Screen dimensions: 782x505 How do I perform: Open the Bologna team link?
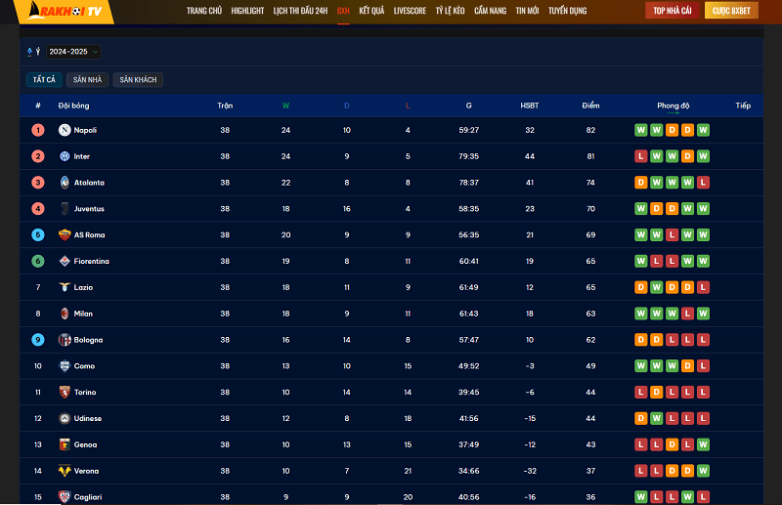pos(88,340)
